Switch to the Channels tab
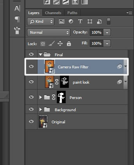This screenshot has height=165, width=134. click(53, 13)
